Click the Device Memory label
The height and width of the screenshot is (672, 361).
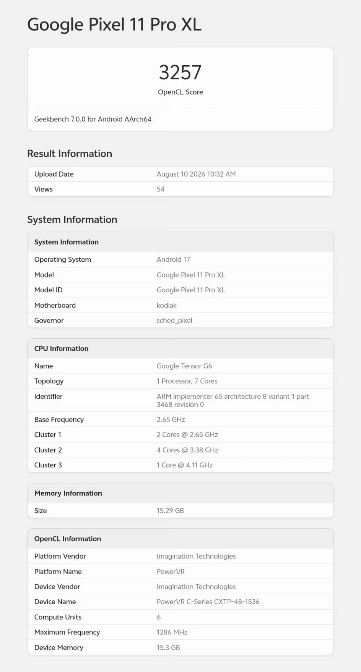(x=59, y=648)
